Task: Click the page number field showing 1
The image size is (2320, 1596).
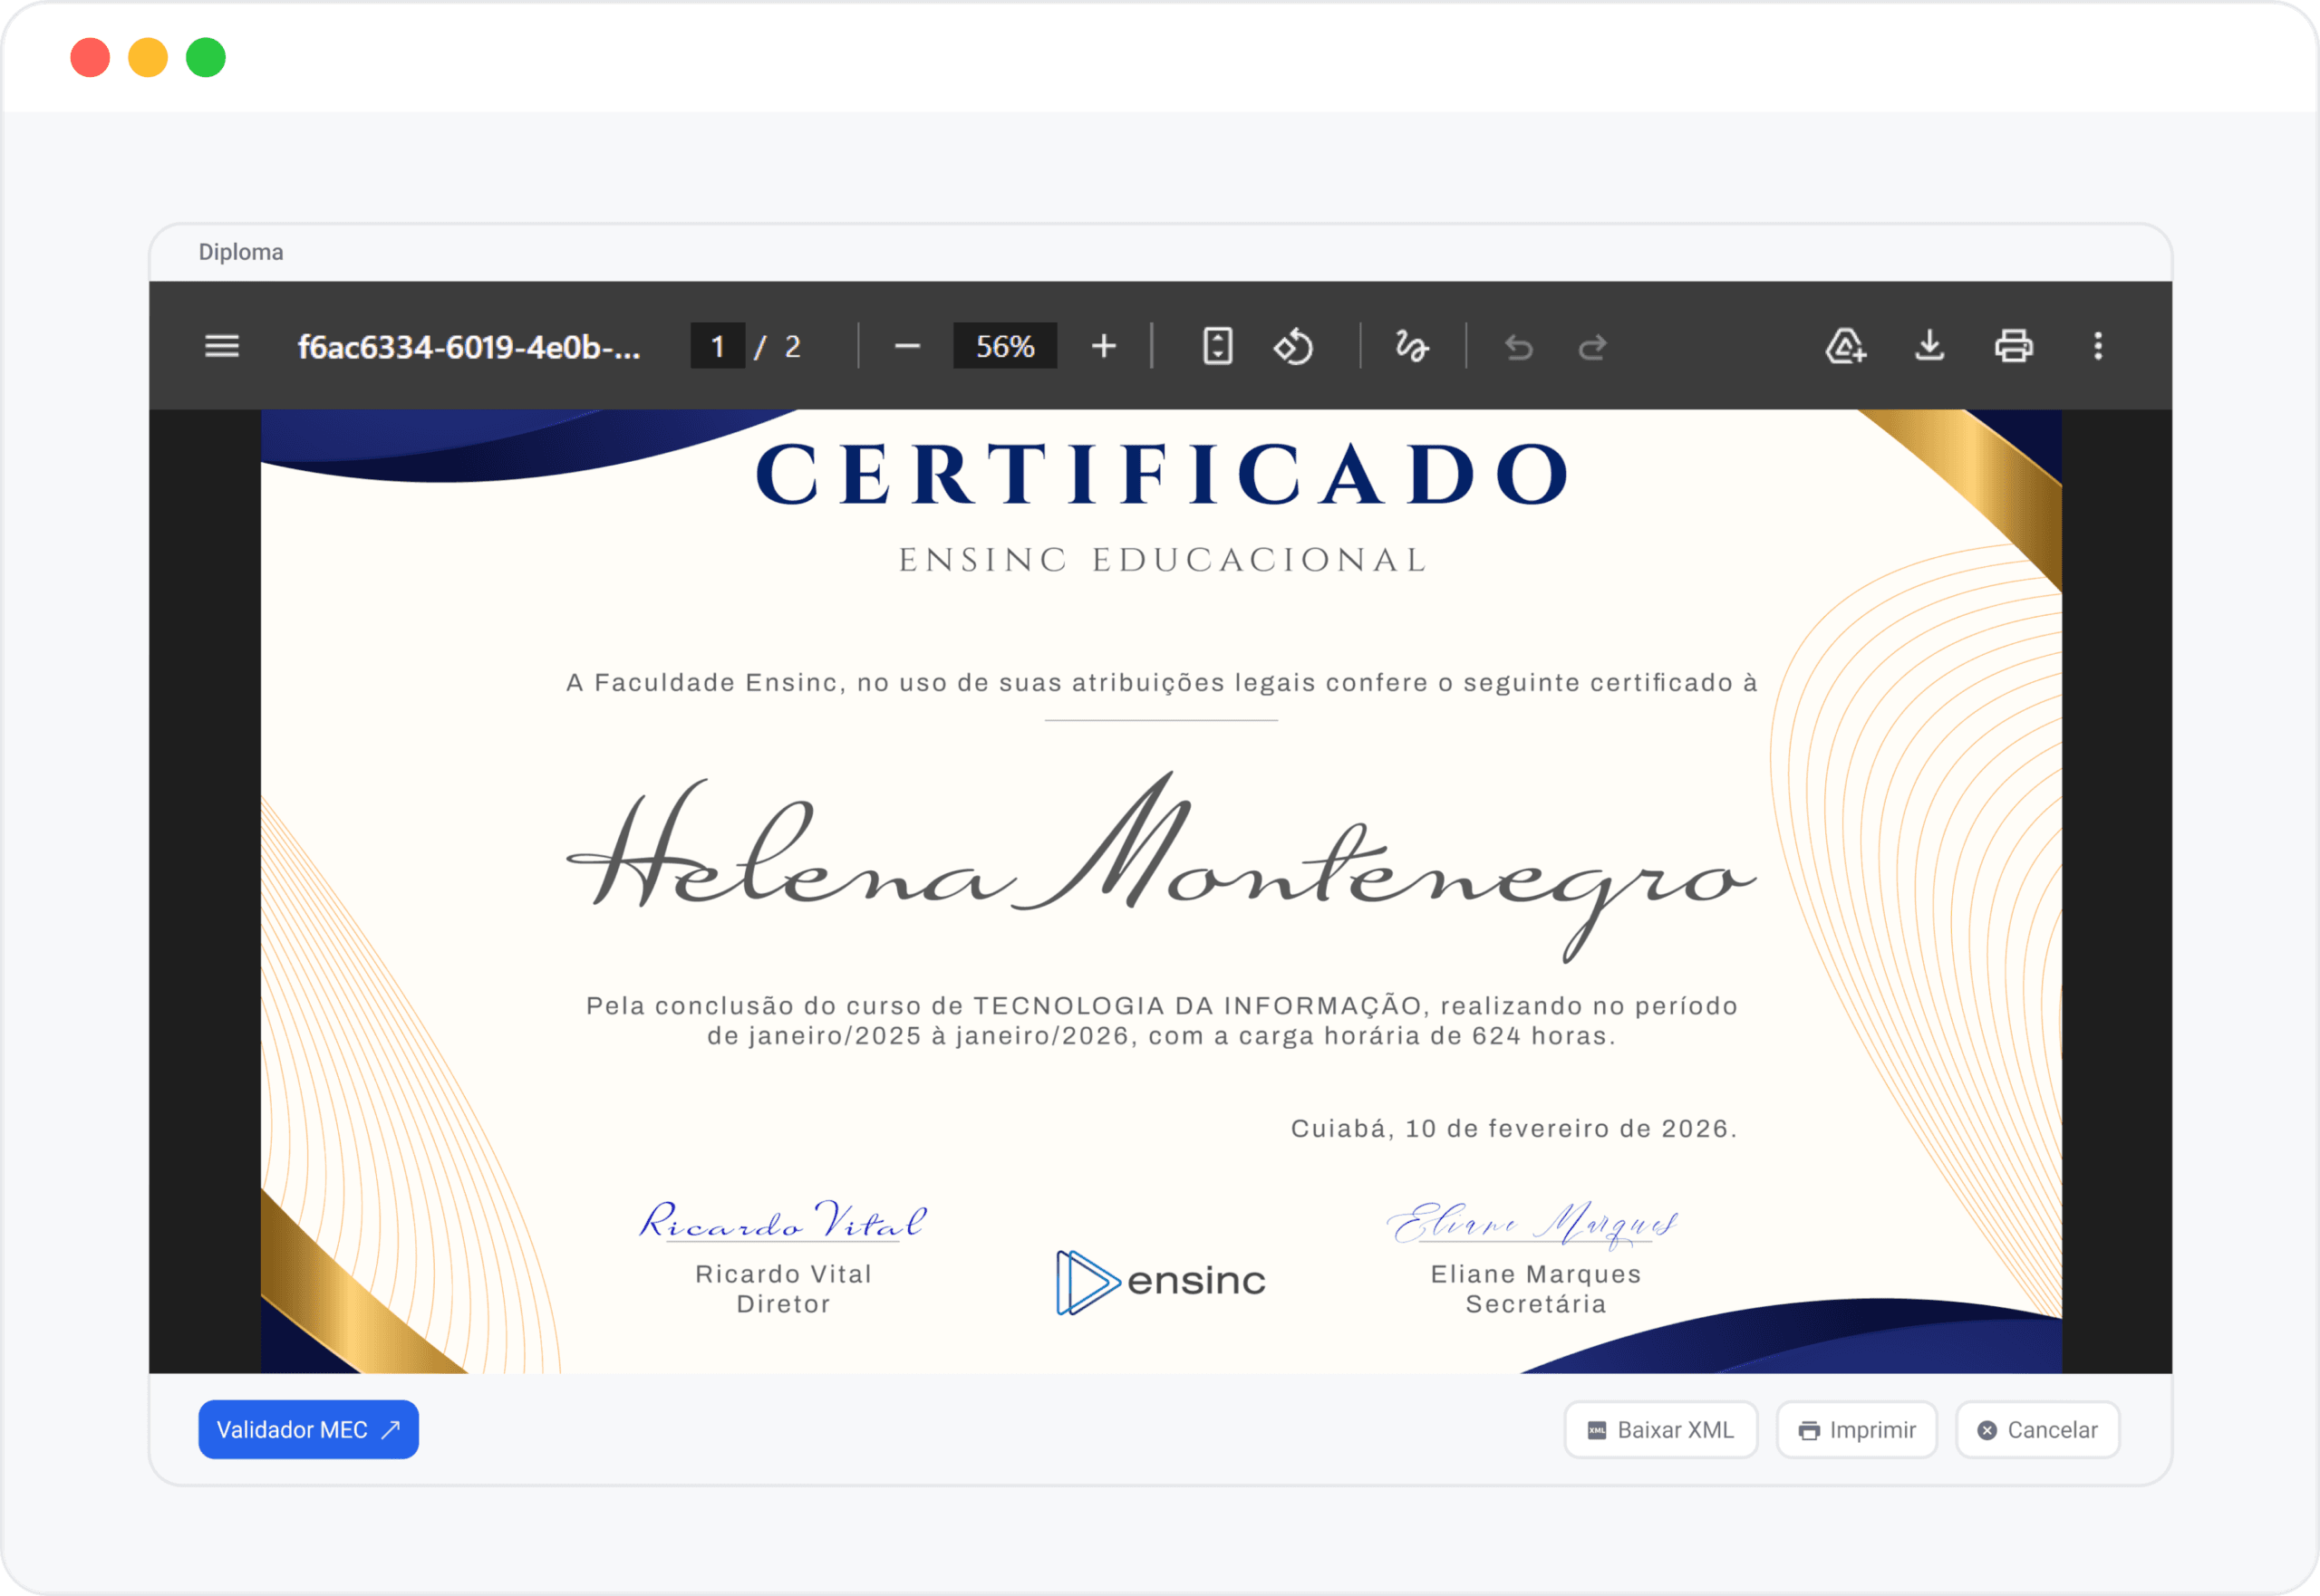Action: (x=718, y=346)
